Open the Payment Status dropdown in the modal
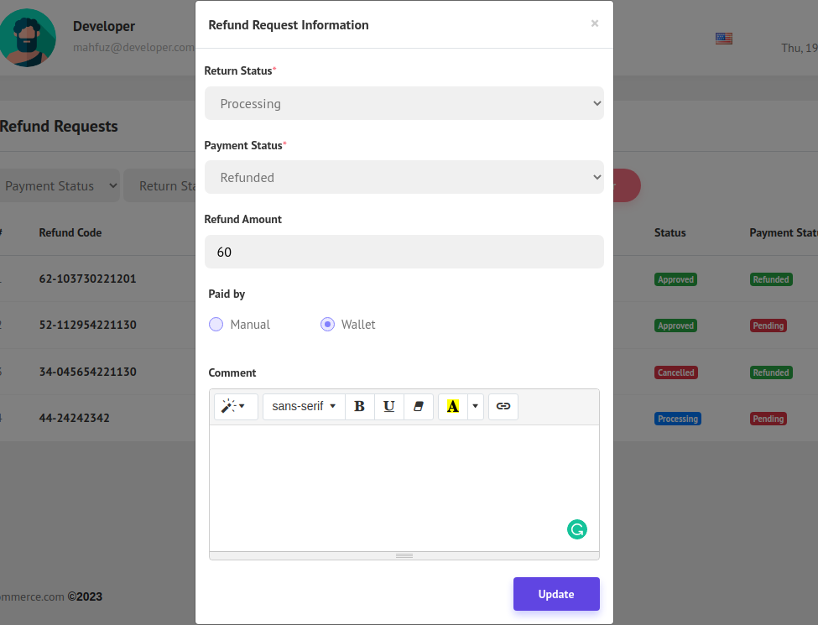This screenshot has width=818, height=625. [404, 177]
